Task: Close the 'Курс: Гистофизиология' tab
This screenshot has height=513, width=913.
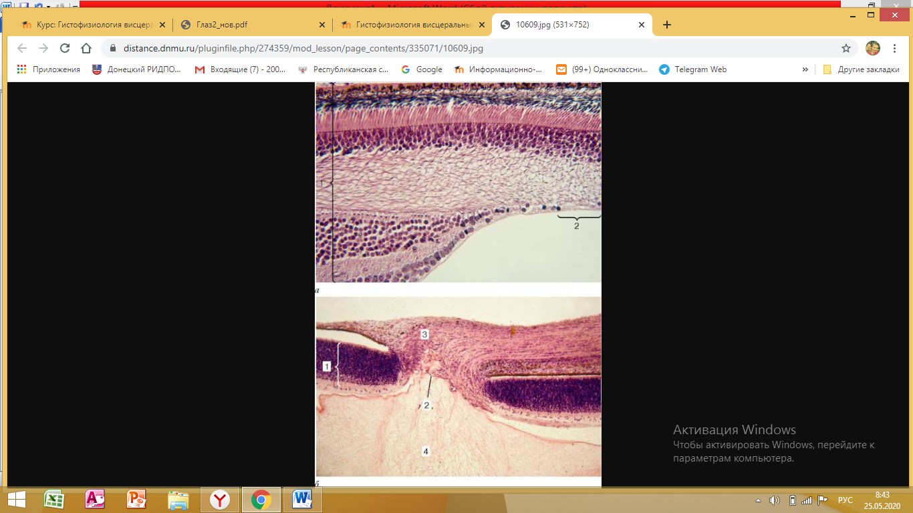Action: pos(162,25)
